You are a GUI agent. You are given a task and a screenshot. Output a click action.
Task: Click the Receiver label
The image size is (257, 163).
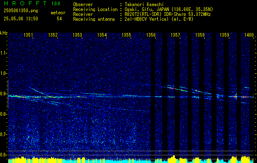point(83,14)
